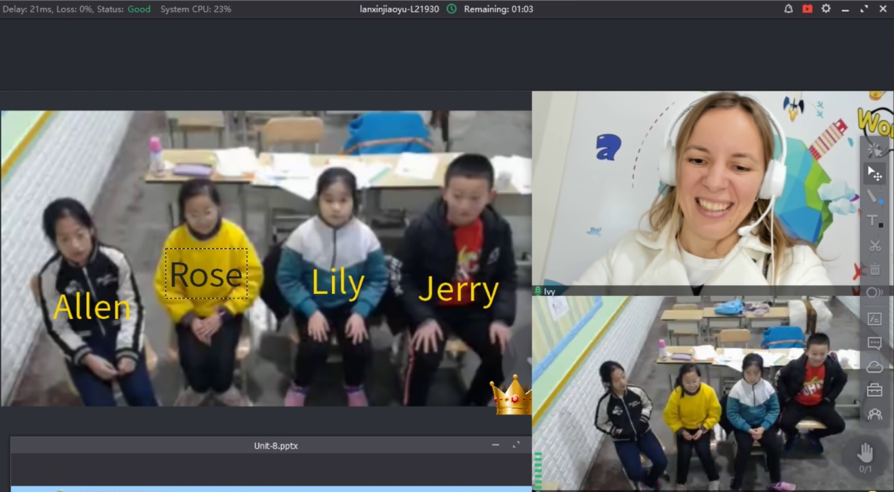Viewport: 894px width, 492px height.
Task: Open the toolbox briefcase
Action: pyautogui.click(x=874, y=390)
